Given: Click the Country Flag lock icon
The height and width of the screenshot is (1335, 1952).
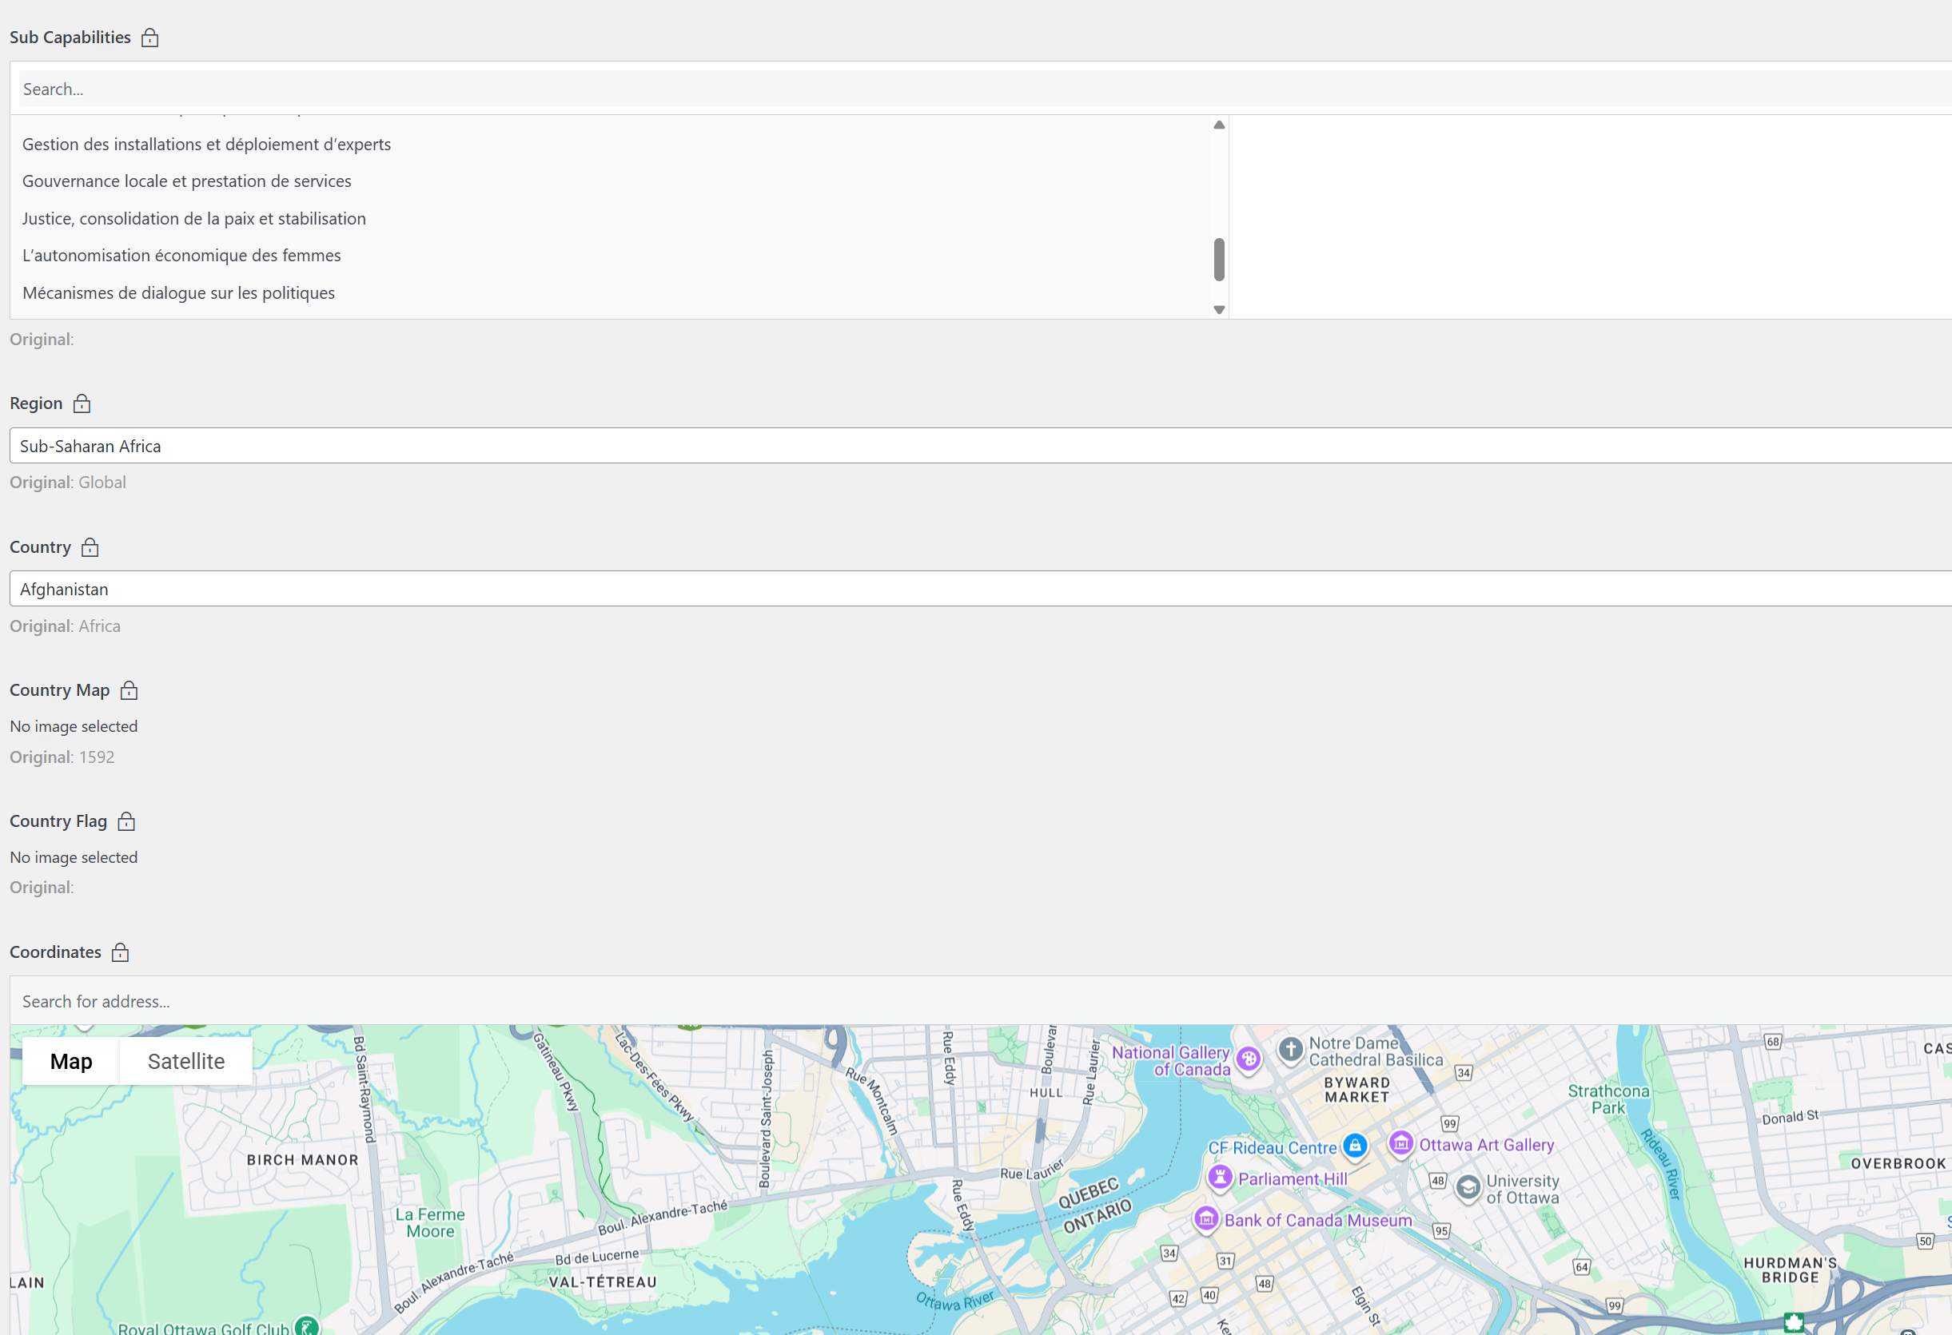Looking at the screenshot, I should click(x=126, y=821).
